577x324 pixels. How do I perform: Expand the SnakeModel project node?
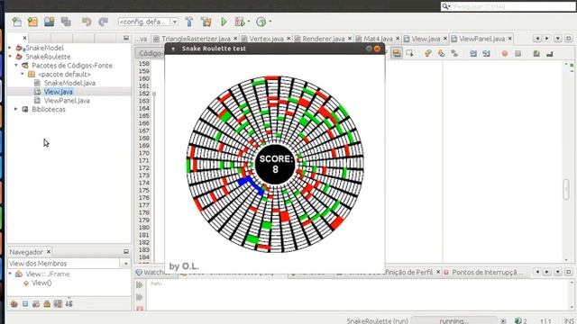tap(10, 48)
